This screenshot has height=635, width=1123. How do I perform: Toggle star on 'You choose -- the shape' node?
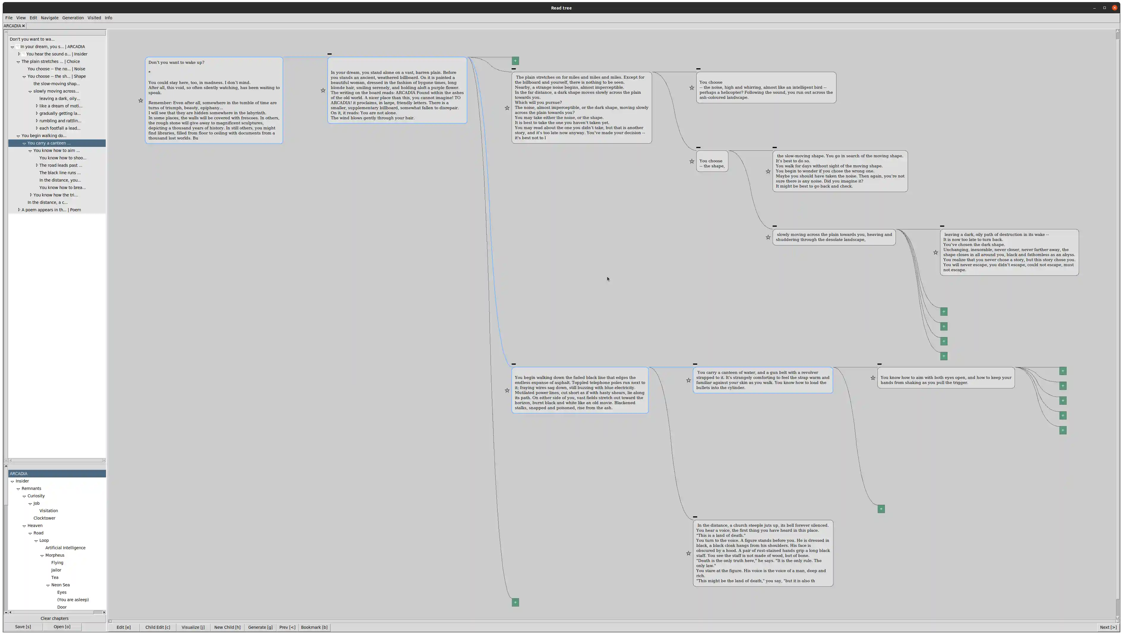[x=692, y=161]
